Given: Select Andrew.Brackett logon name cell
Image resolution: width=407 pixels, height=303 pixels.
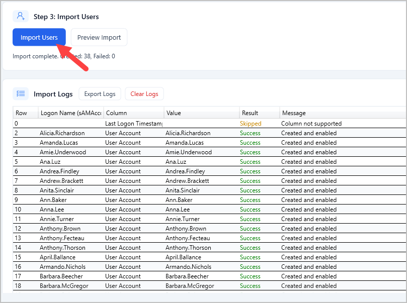Looking at the screenshot, I should pos(61,181).
